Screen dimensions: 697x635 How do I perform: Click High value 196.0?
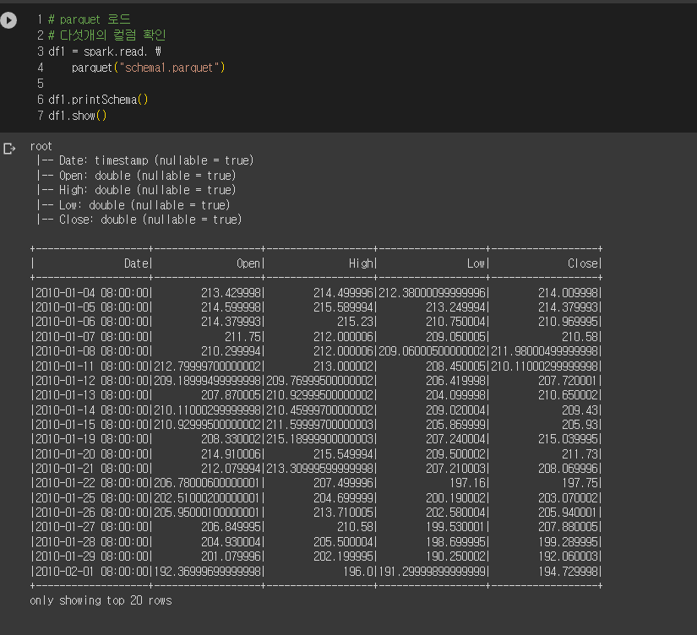[358, 572]
